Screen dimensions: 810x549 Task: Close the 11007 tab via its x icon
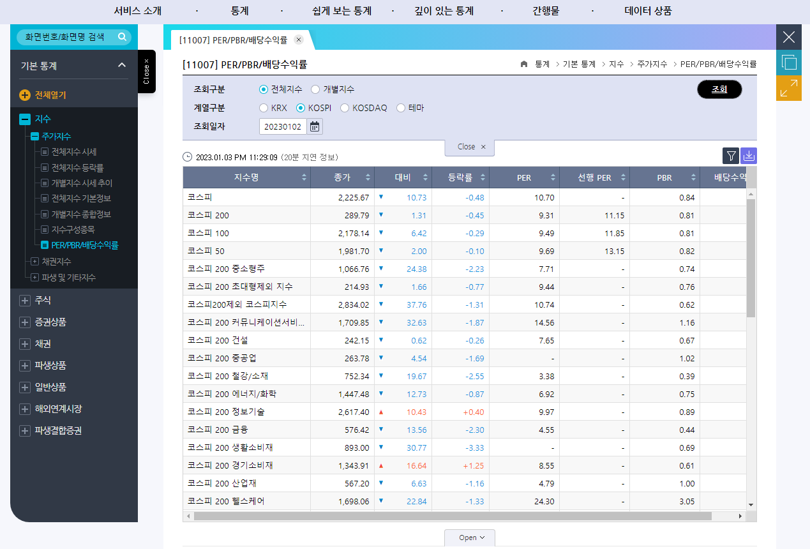299,40
